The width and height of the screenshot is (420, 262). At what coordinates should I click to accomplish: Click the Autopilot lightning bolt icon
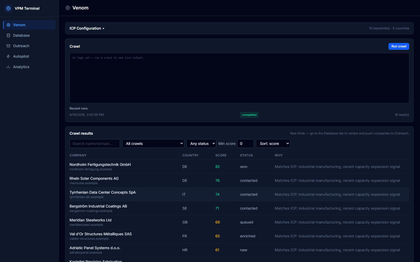[8, 56]
